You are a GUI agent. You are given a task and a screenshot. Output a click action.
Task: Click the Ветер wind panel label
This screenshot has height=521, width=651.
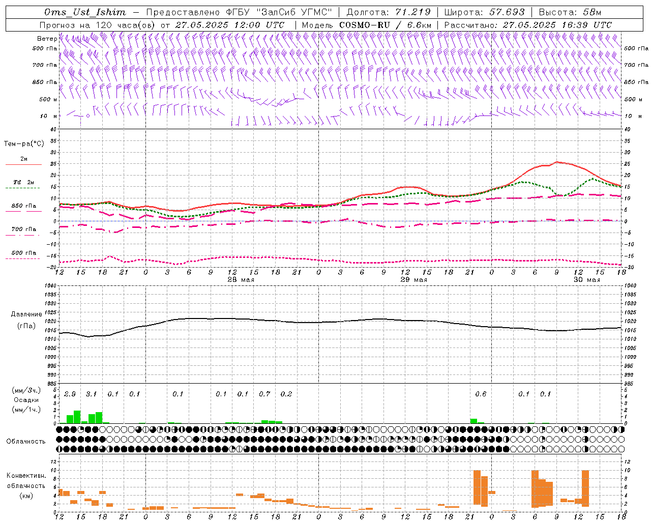(x=47, y=39)
